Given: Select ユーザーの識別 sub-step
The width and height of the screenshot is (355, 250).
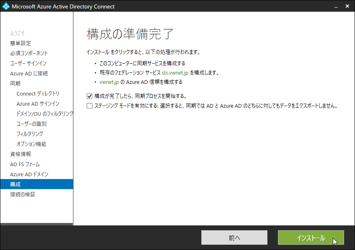Looking at the screenshot, I should (31, 124).
